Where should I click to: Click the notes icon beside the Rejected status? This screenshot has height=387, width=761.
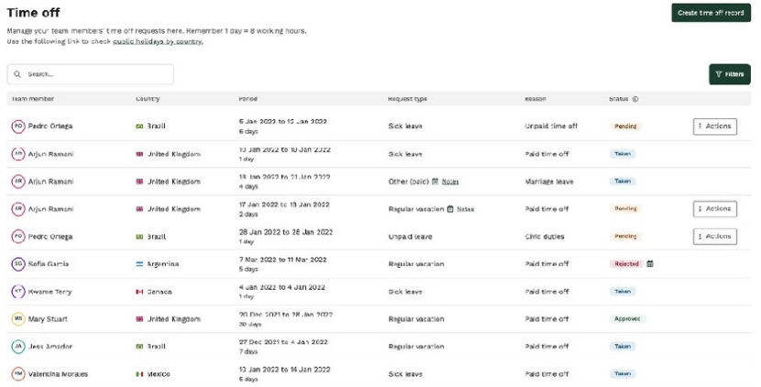click(x=650, y=264)
